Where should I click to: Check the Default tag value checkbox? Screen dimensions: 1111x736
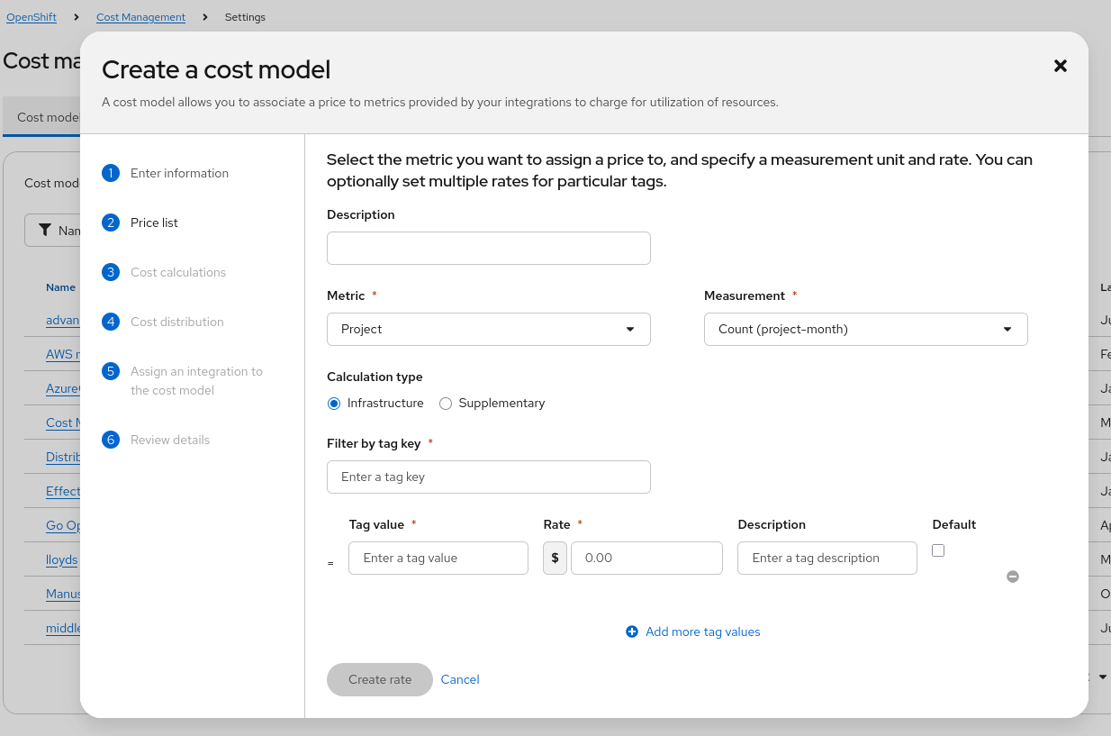[938, 550]
